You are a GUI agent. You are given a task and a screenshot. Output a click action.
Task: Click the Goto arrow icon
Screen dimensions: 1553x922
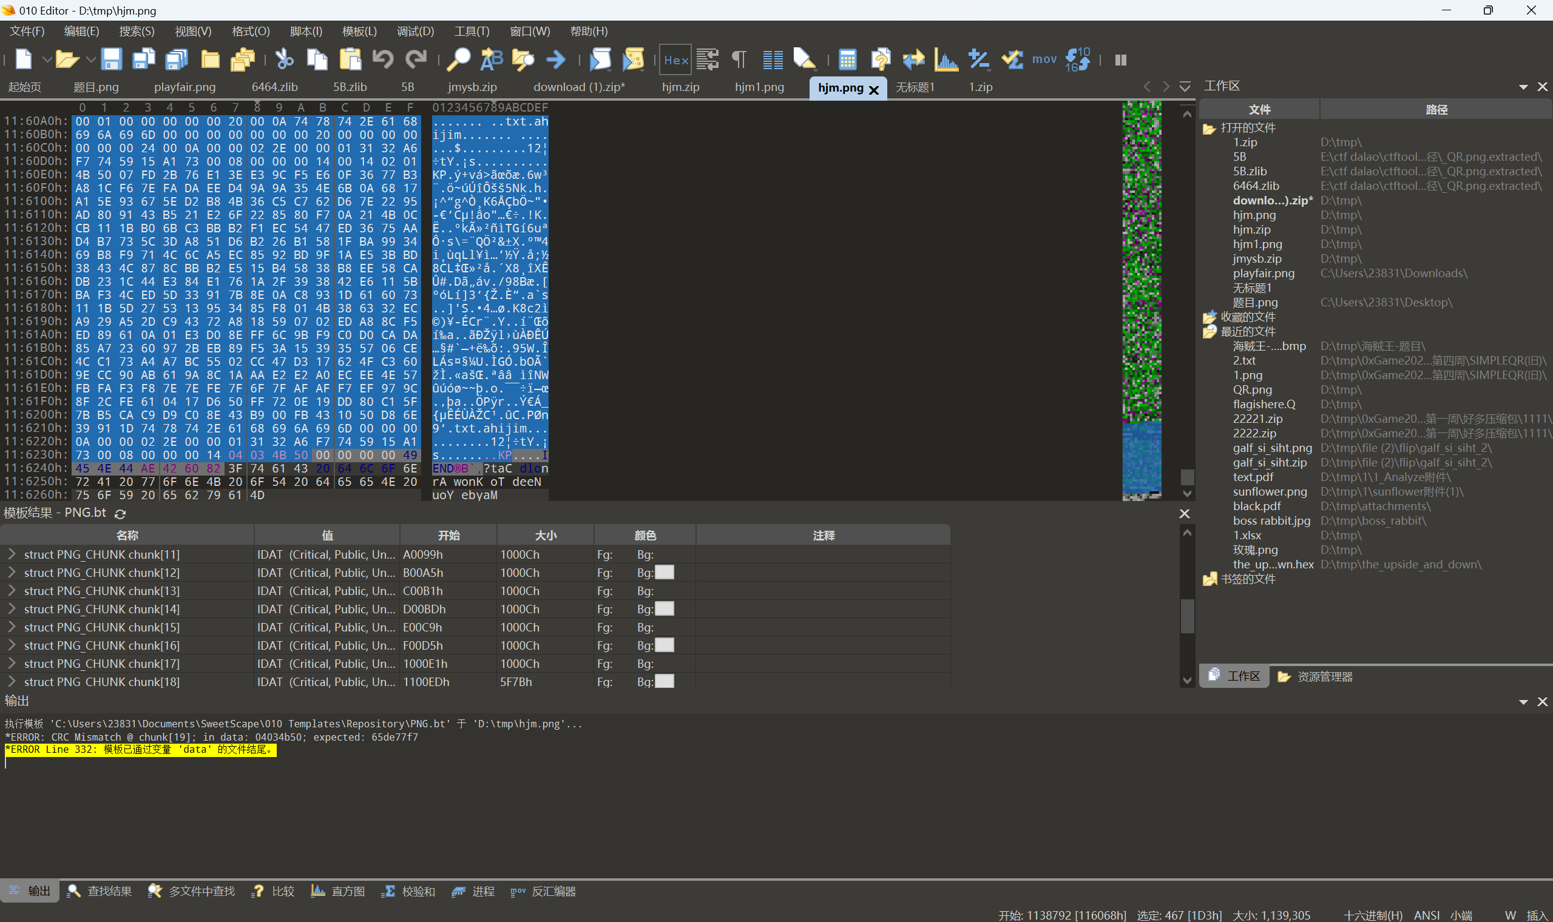point(556,59)
